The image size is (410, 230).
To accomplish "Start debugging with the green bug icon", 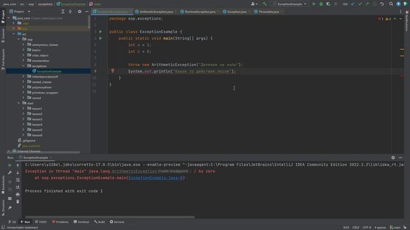I will [321, 4].
